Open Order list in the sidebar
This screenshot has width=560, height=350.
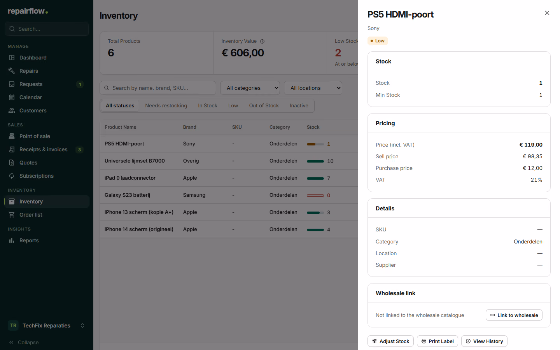point(47,215)
